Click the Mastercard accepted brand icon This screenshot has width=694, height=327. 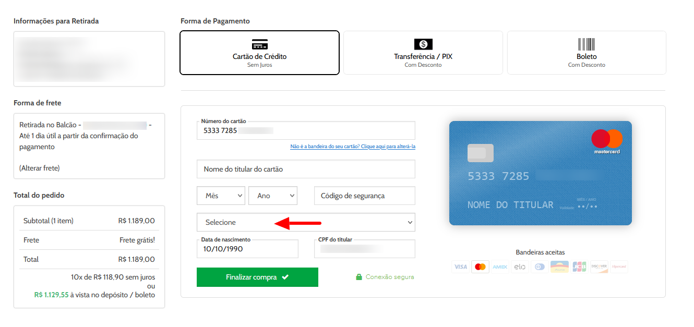coord(480,267)
